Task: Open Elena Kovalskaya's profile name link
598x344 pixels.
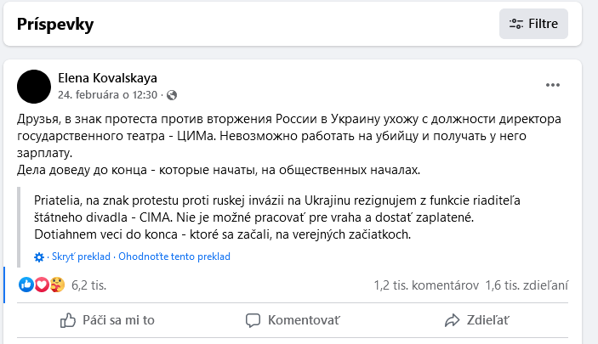Action: click(x=107, y=77)
